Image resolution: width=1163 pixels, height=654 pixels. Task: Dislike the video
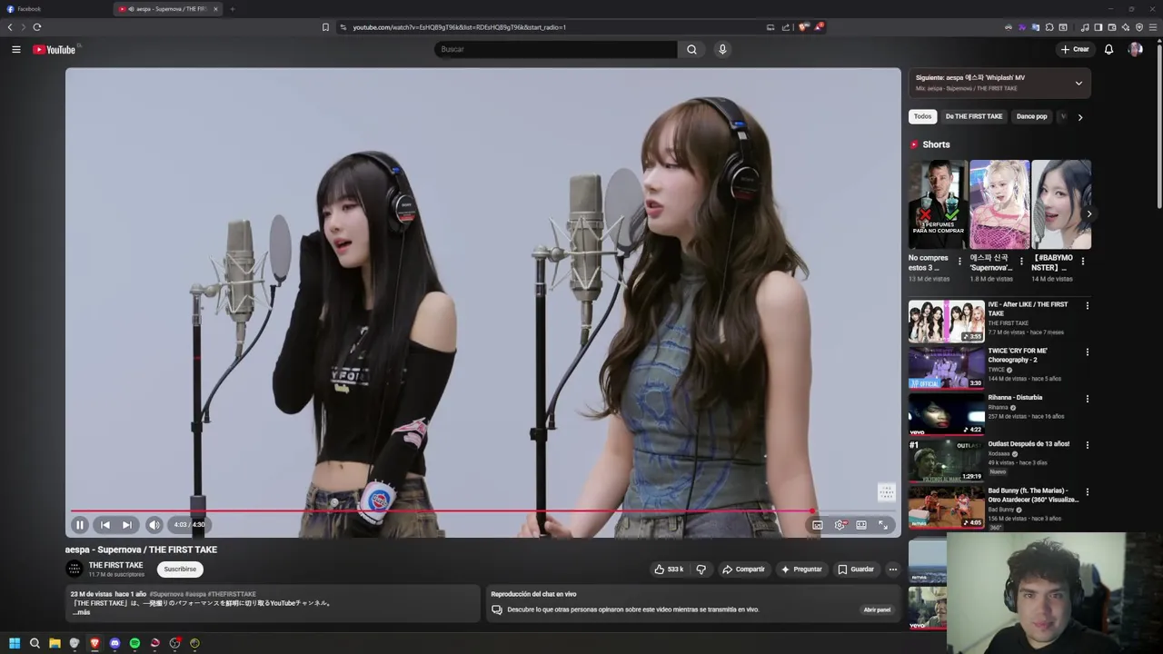pyautogui.click(x=701, y=570)
